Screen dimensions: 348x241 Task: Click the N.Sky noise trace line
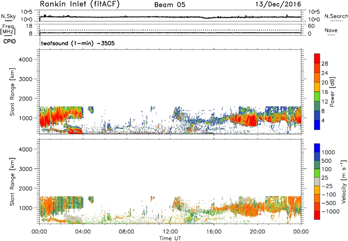[x=170, y=17]
